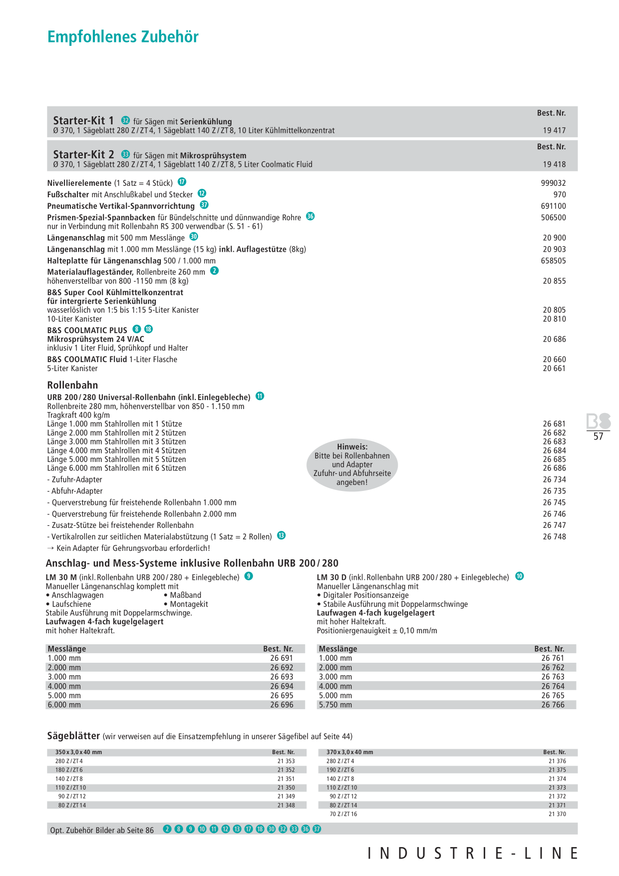Click order number 26 762 in LM 30 D table
This screenshot has height=876, width=619.
553,668
